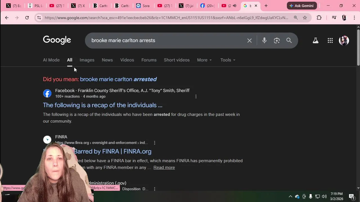Image resolution: width=360 pixels, height=202 pixels.
Task: Open 'Barred by FINRA | FINRA.org' result
Action: [x=112, y=151]
